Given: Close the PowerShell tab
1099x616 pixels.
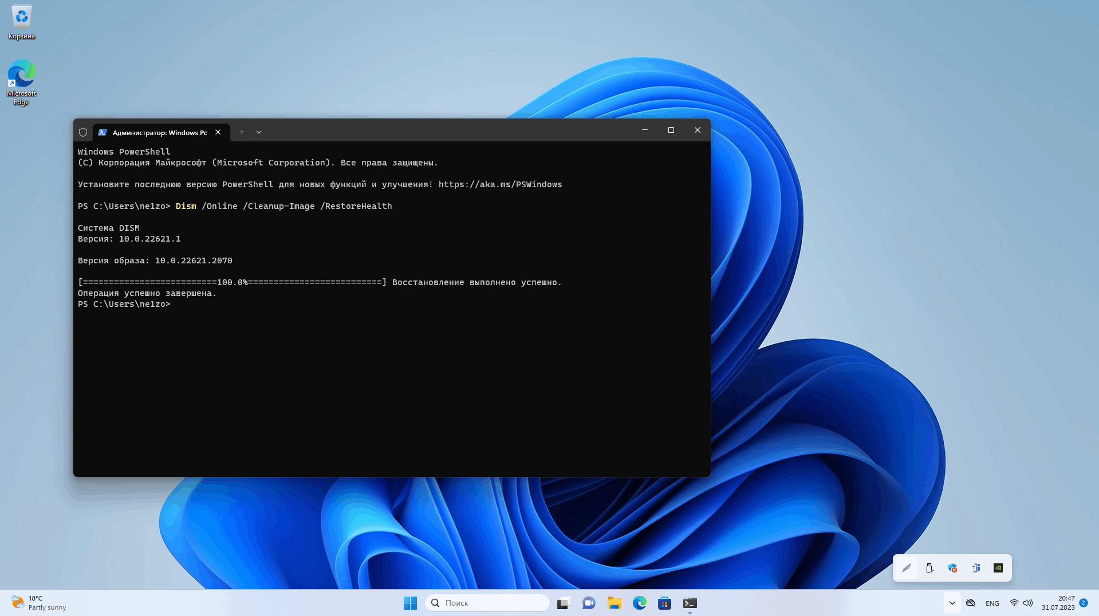Looking at the screenshot, I should [x=218, y=132].
